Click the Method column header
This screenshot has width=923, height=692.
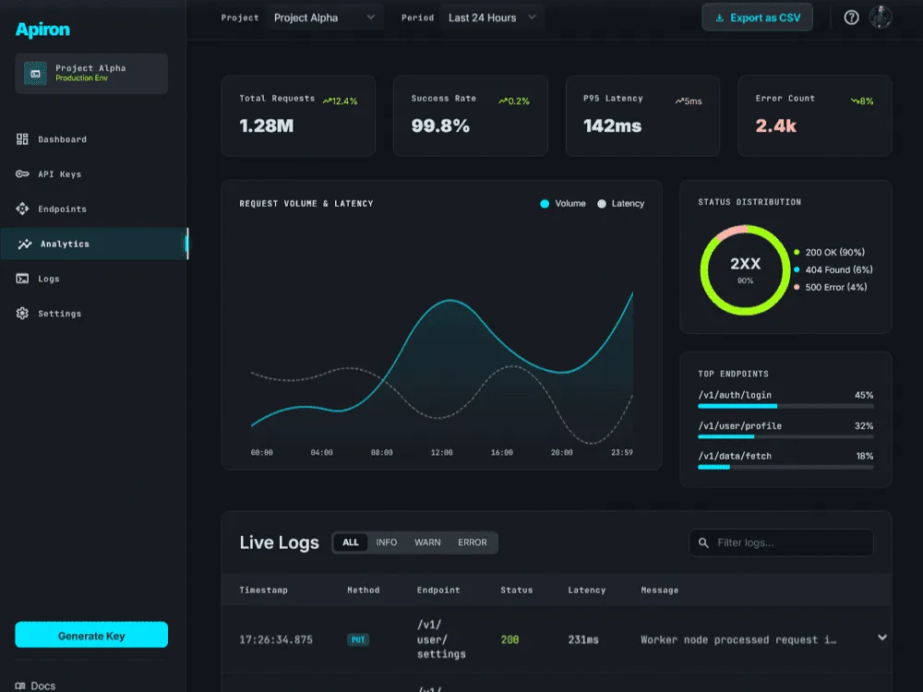point(363,590)
